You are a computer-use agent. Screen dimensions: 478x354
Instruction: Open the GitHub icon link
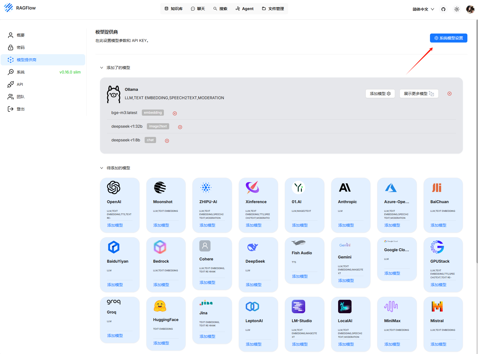point(443,9)
